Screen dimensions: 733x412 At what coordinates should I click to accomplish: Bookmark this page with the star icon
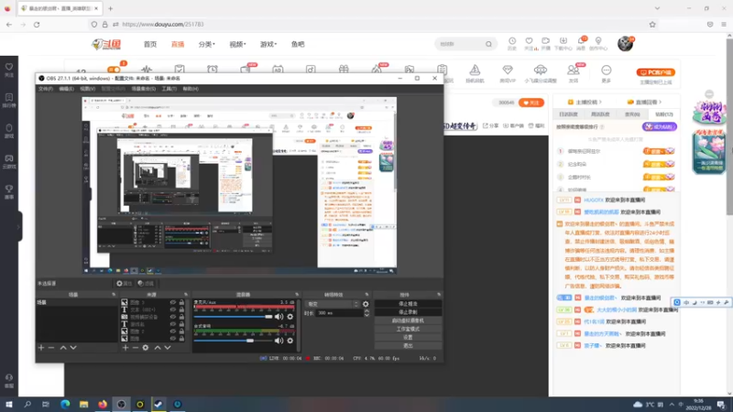652,25
